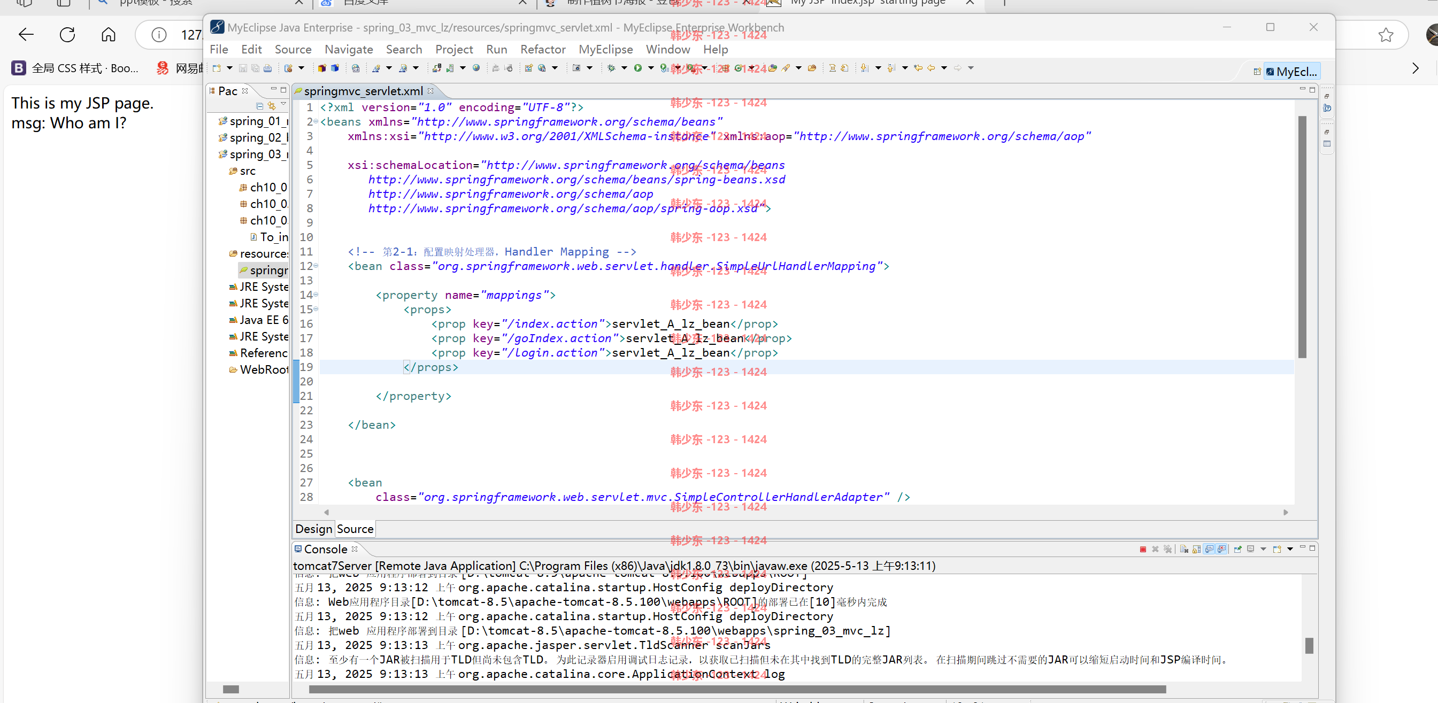Open the 全局 CSS 样式 bookmark in browser

[x=75, y=68]
